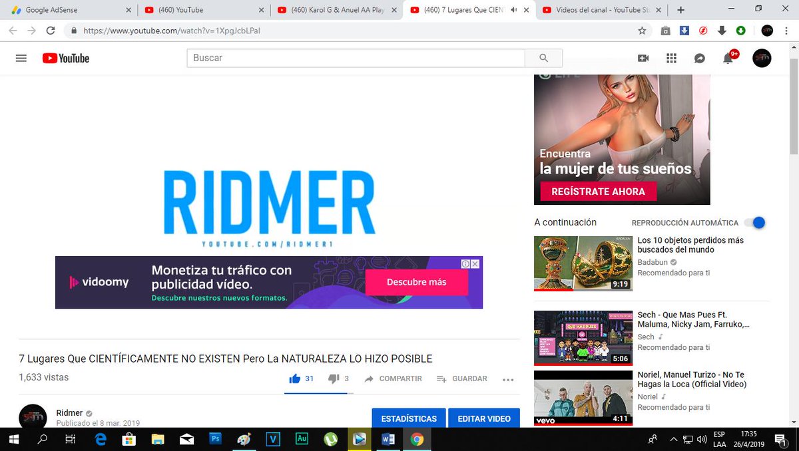
Task: Click REGÍSTRATE AHORA on the sidebar ad
Action: [599, 192]
